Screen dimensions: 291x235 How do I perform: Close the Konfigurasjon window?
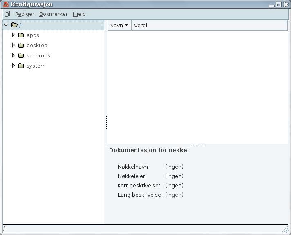click(286, 4)
